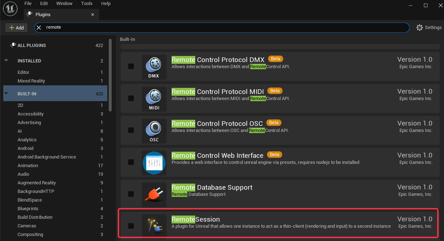Select the AI category
Viewport: 444px width, 241px height.
[x=55, y=131]
